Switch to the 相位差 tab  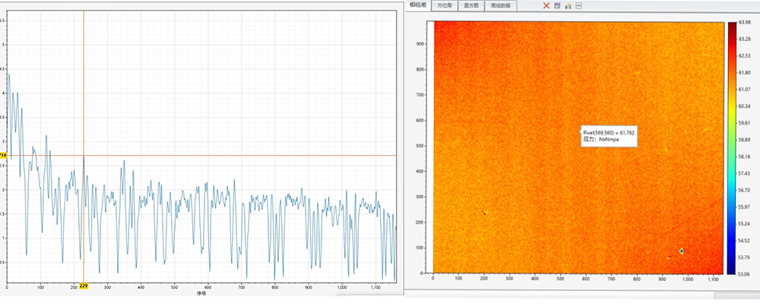(418, 5)
